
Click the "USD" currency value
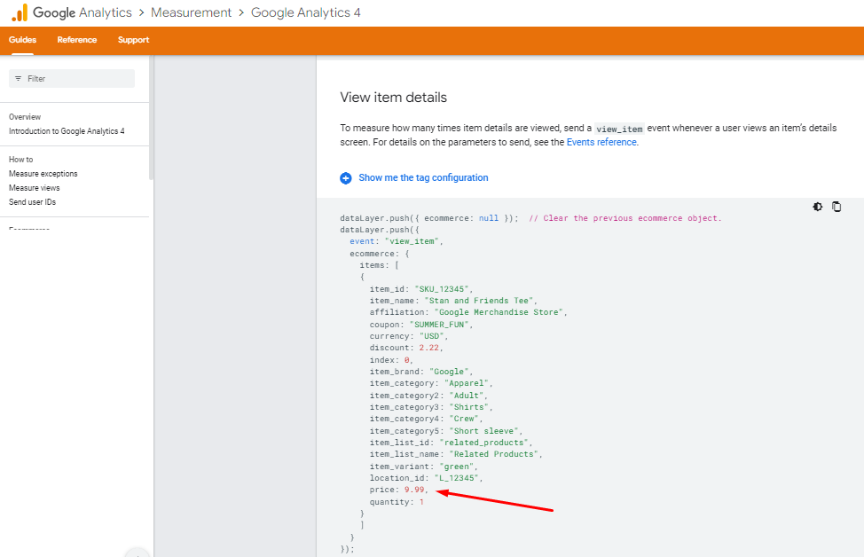coord(434,336)
